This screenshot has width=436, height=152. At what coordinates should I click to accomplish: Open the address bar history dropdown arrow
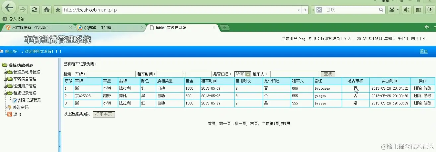298,10
